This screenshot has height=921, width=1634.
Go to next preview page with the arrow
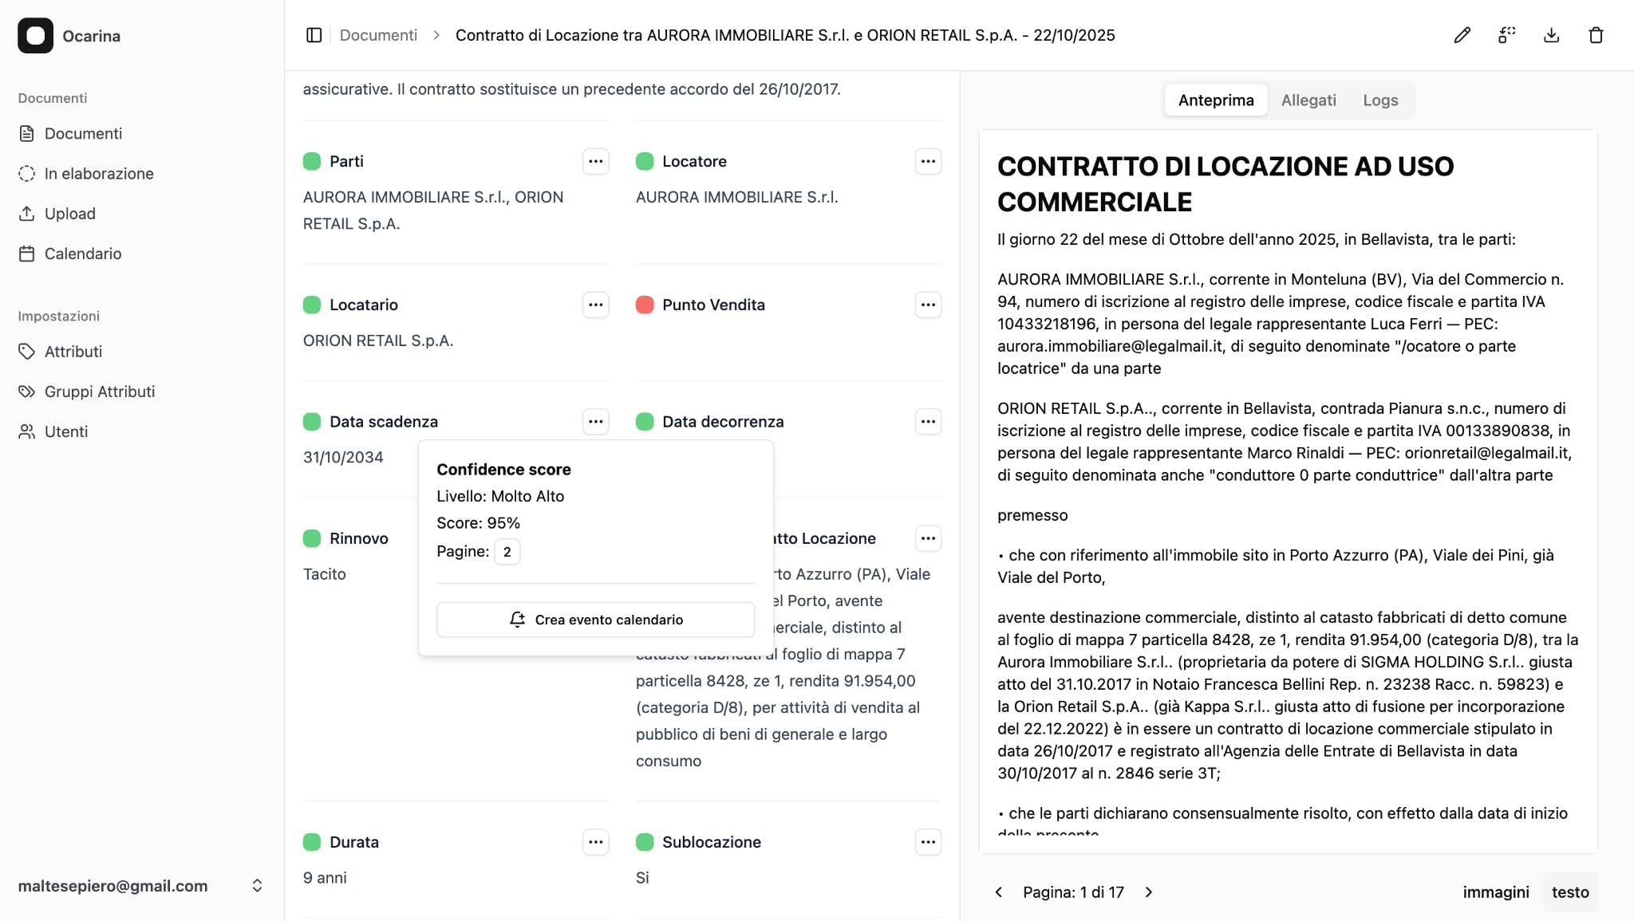tap(1149, 892)
